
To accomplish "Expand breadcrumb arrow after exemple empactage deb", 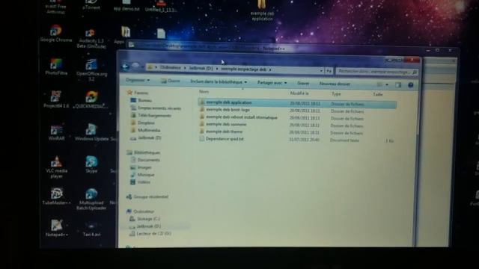I will coord(270,69).
